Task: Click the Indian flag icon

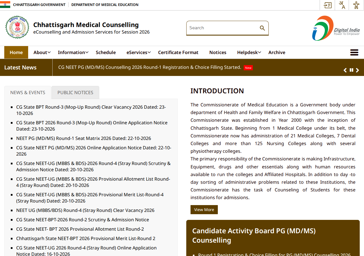Action: pos(5,5)
